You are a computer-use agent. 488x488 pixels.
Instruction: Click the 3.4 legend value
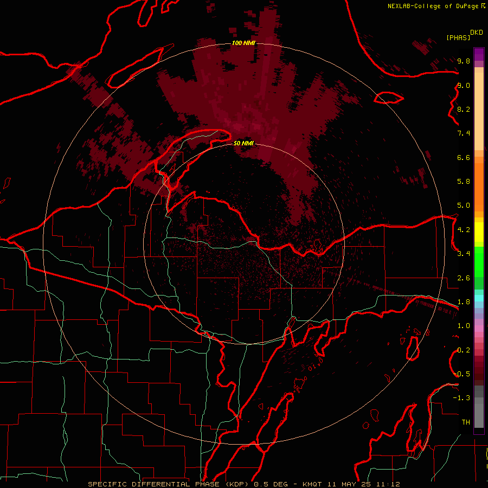464,254
